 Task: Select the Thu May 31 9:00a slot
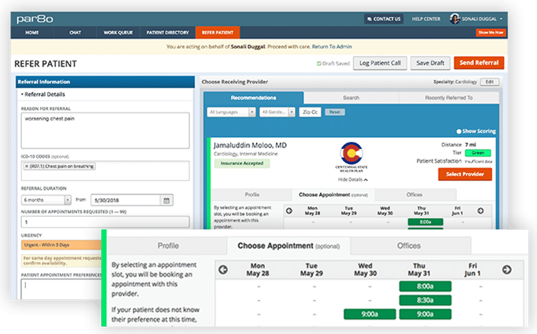pyautogui.click(x=425, y=314)
